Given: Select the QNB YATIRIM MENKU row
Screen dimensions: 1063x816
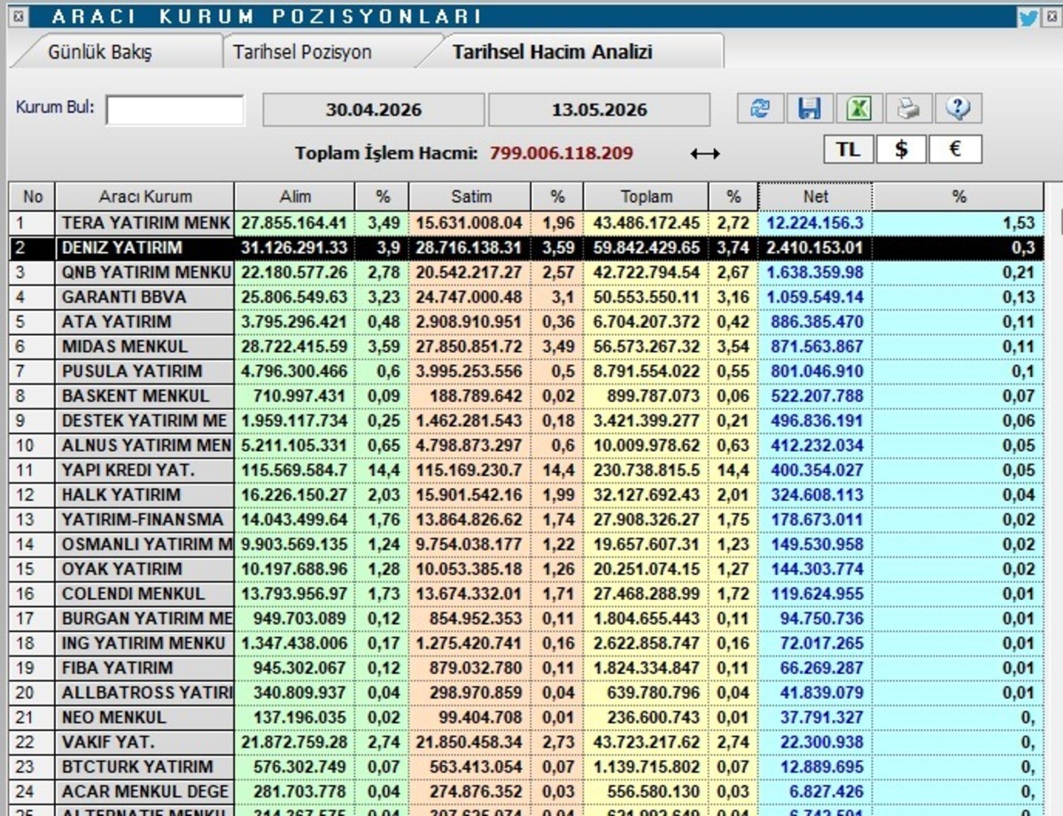Looking at the screenshot, I should tap(528, 272).
